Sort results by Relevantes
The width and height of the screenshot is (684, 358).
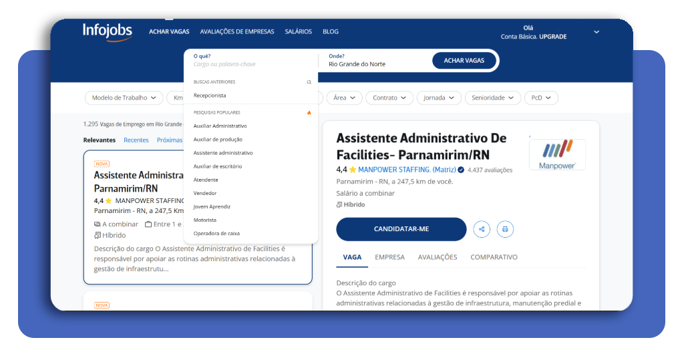coord(100,140)
